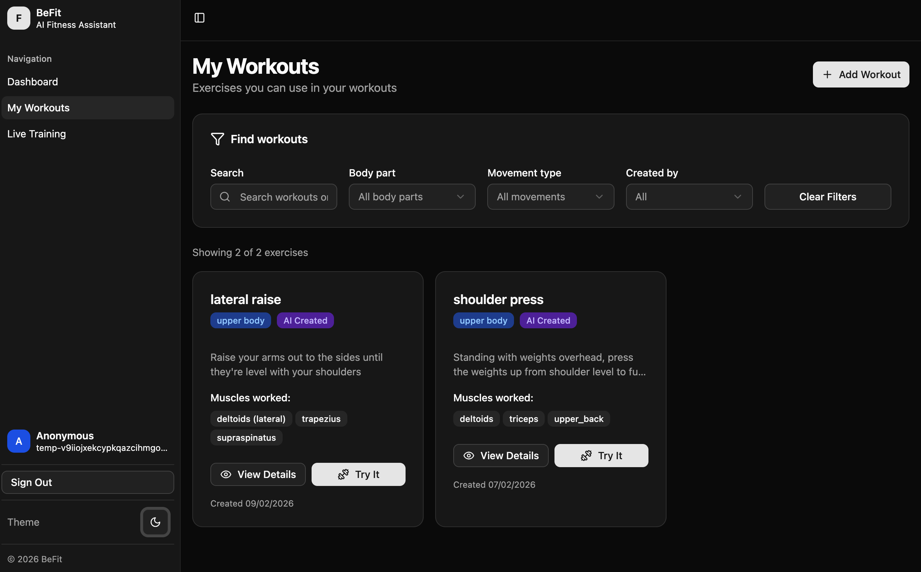The image size is (921, 572).
Task: Click dumbbell icon on lateral raise card
Action: coord(343,474)
